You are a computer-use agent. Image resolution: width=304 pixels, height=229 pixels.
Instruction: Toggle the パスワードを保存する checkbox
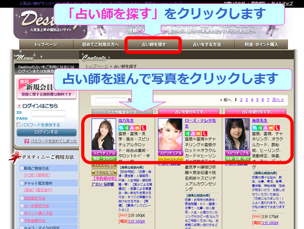[x=19, y=125]
